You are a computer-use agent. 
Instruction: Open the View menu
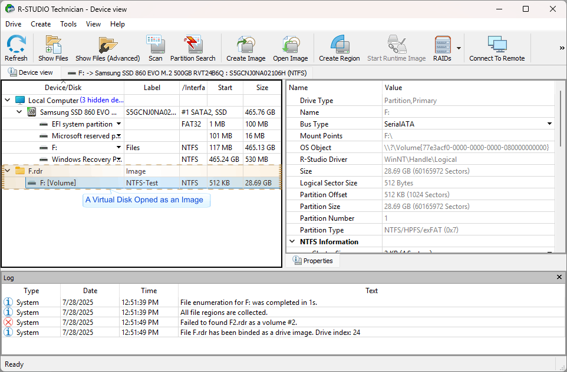click(93, 24)
